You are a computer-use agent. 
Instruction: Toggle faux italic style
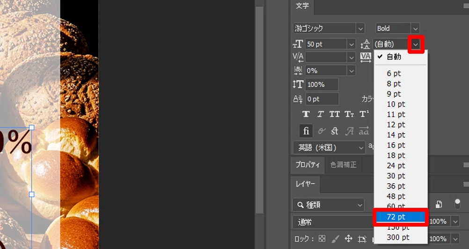point(320,114)
